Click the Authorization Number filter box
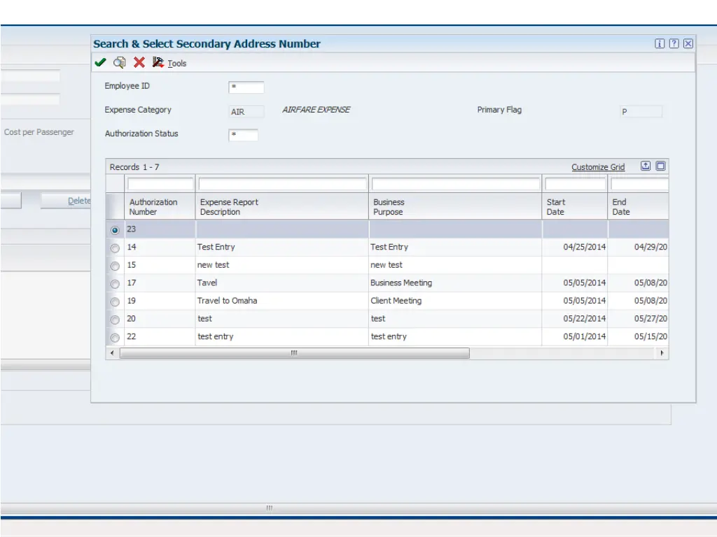Image resolution: width=717 pixels, height=537 pixels. [x=160, y=184]
